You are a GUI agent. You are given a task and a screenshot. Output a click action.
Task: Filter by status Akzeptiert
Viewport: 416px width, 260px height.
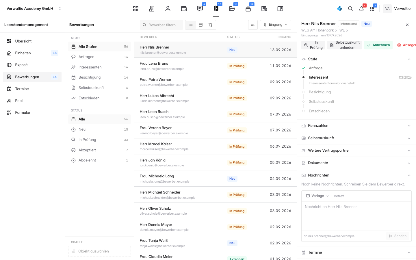(99, 150)
